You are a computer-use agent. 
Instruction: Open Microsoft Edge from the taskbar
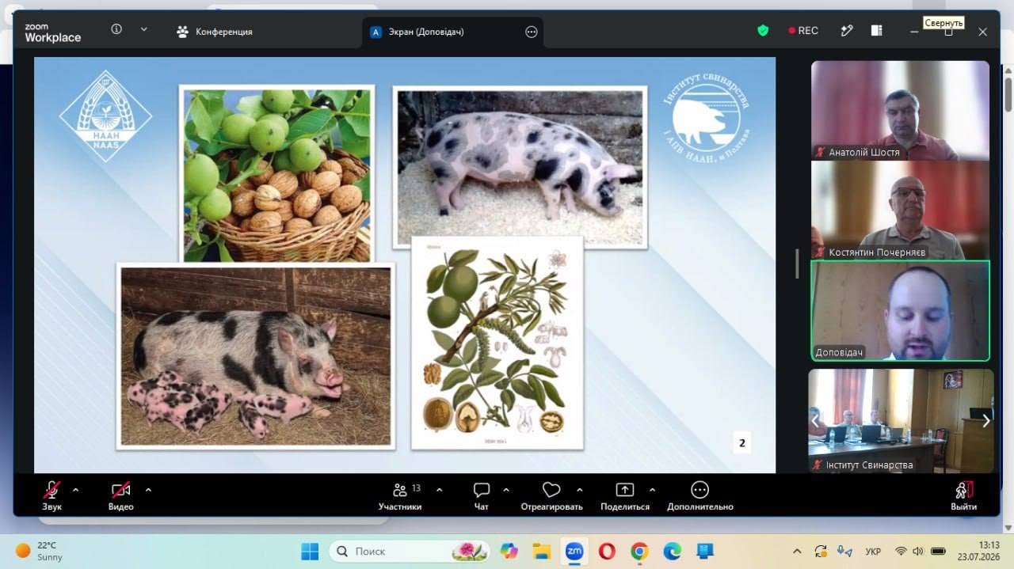tap(672, 551)
